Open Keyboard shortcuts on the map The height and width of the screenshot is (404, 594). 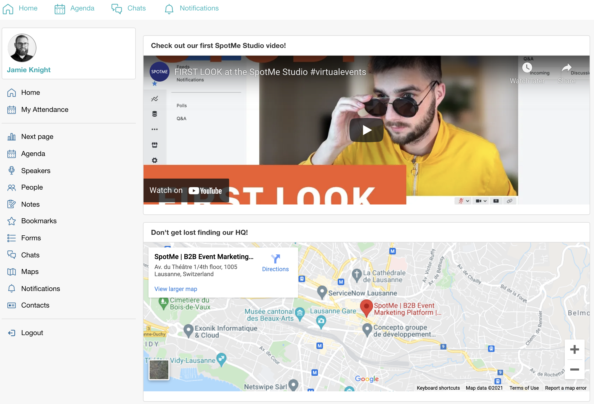(438, 388)
